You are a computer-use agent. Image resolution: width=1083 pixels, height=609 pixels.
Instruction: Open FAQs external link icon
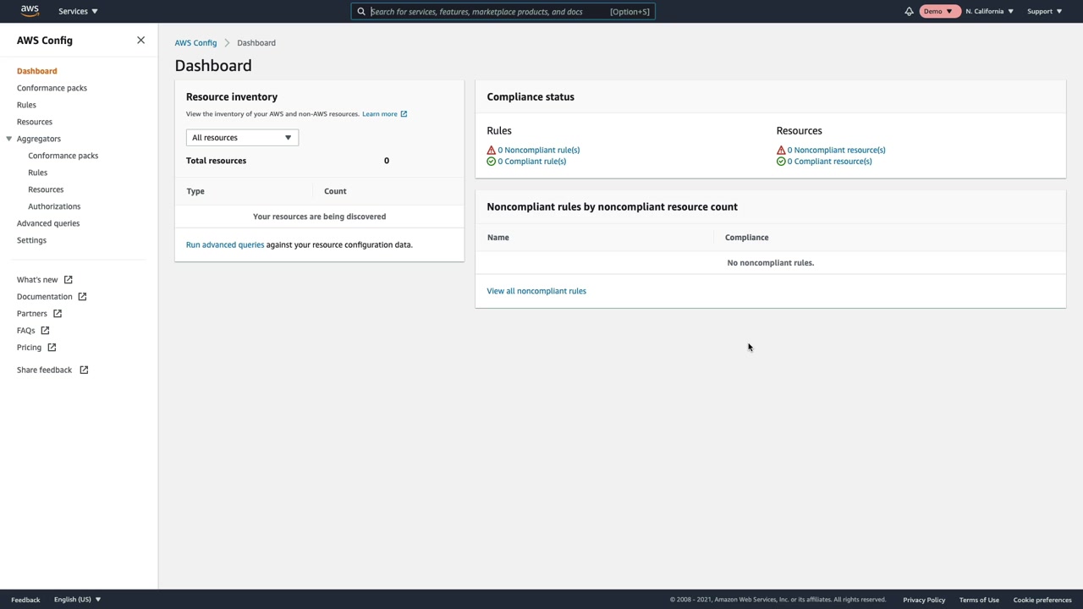(45, 331)
